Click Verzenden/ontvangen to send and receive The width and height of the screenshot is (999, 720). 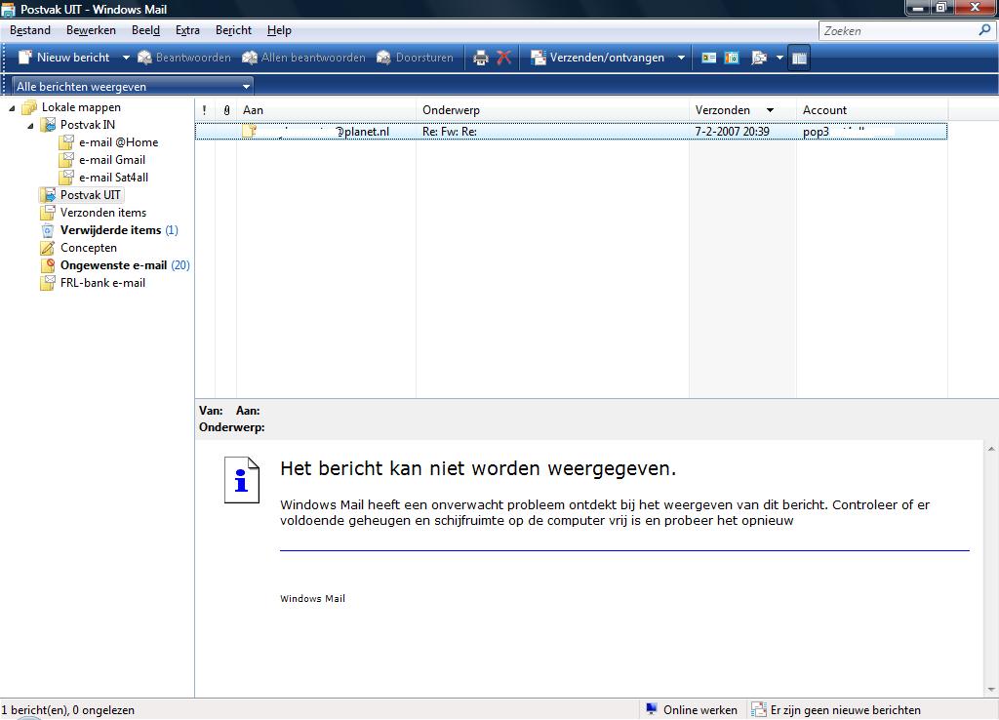pos(598,58)
